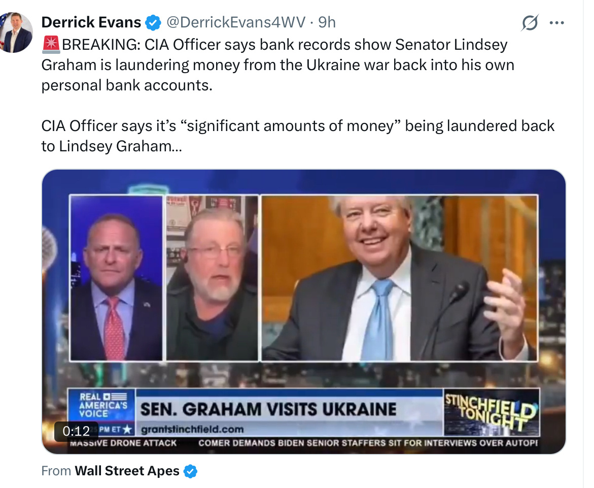Click the "significant amounts of money" paragraph
Screen dimensions: 594x488
[298, 136]
